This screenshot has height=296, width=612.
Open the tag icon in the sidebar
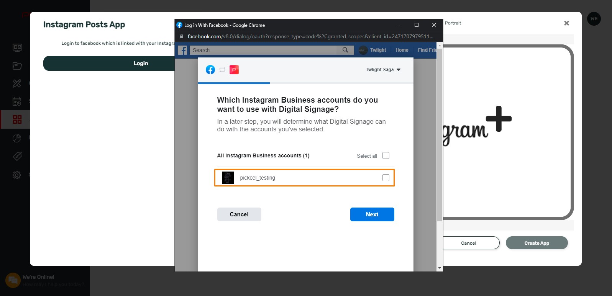tap(17, 156)
